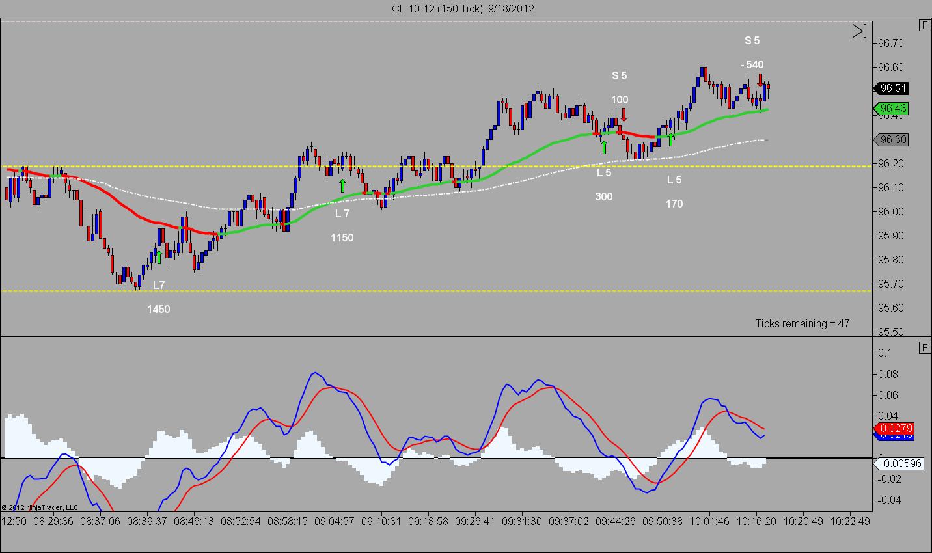
Task: Click the black 96.51 last price marker
Action: (890, 88)
